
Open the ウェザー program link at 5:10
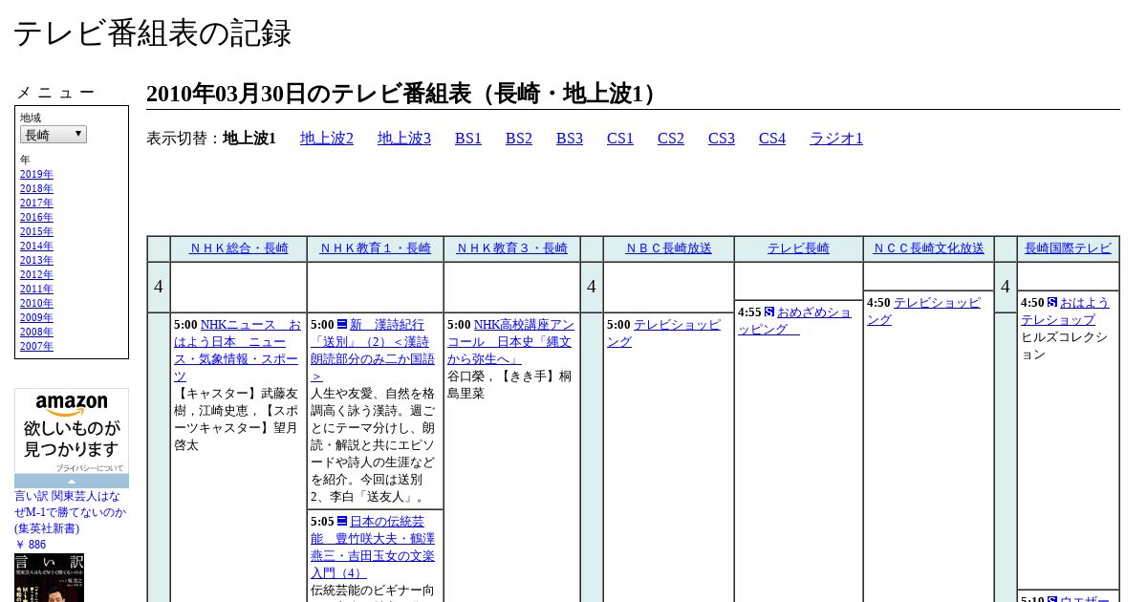pyautogui.click(x=1085, y=599)
